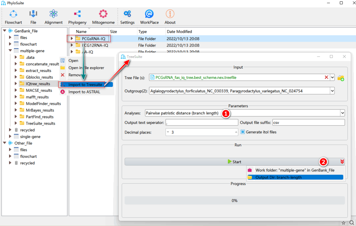This screenshot has width=356, height=226.
Task: Select Work folder multiple-gene option
Action: coord(295,170)
